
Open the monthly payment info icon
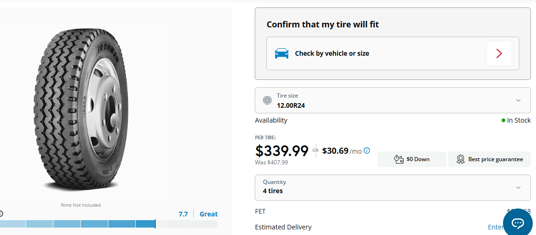click(367, 150)
